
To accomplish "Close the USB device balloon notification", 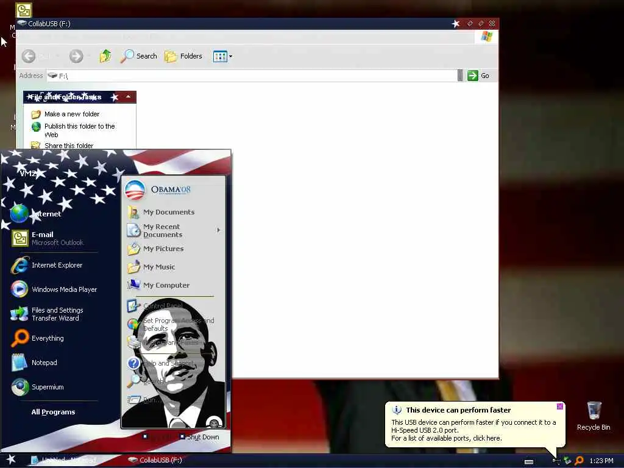I will pos(560,406).
